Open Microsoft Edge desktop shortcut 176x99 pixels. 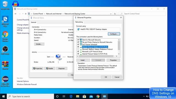pyautogui.click(x=5, y=21)
